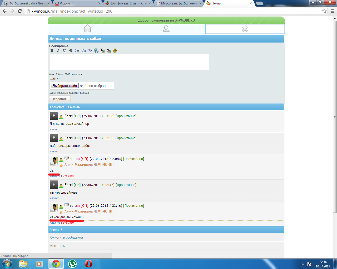Image resolution: width=337 pixels, height=269 pixels.
Task: Open the smiley picker icon in the toolbar
Action: [115, 51]
